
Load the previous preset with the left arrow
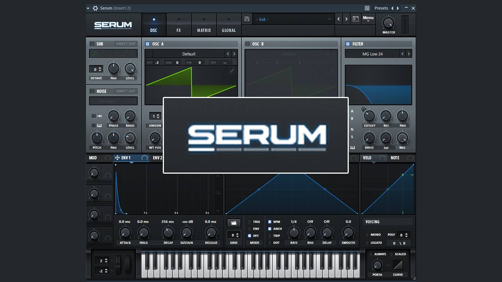point(339,19)
